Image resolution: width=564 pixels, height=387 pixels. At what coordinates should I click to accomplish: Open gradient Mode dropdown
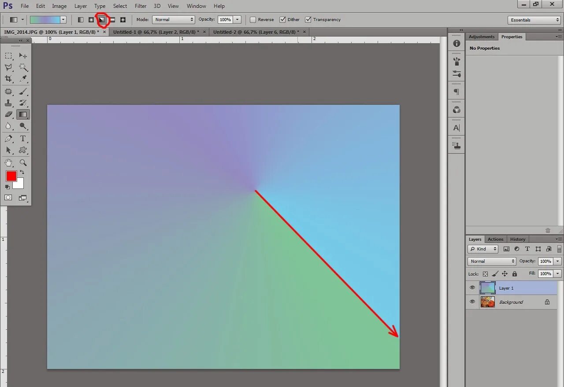173,20
